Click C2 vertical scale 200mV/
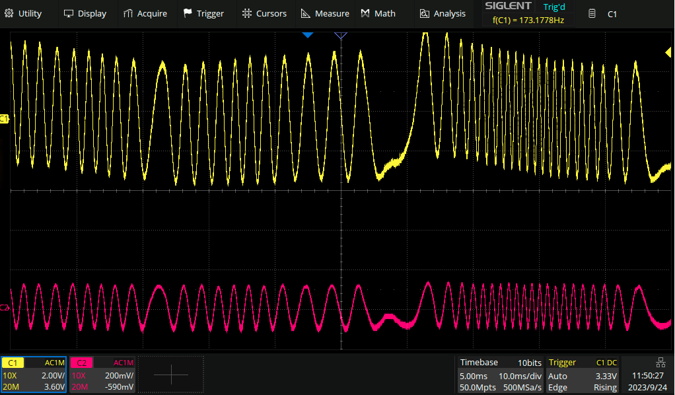Image resolution: width=675 pixels, height=395 pixels. pyautogui.click(x=119, y=376)
